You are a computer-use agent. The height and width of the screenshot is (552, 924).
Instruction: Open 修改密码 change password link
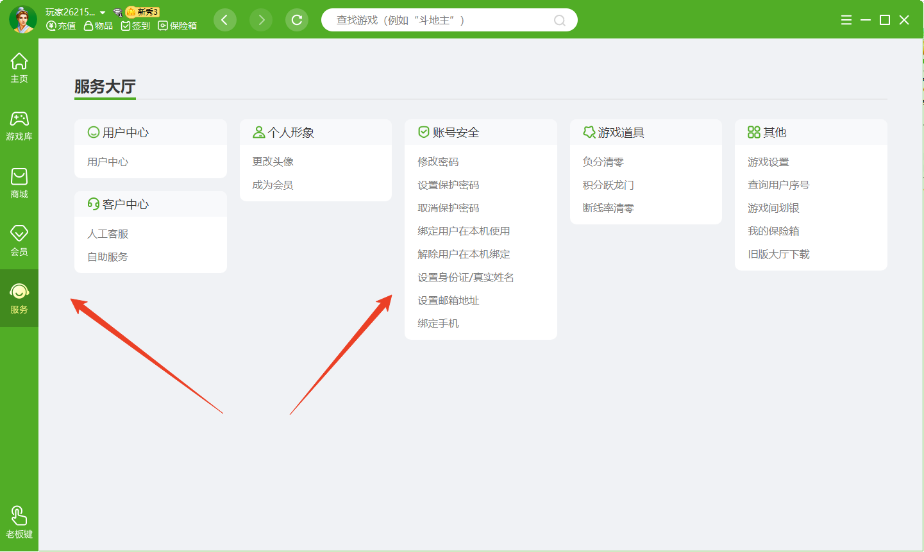(x=438, y=162)
